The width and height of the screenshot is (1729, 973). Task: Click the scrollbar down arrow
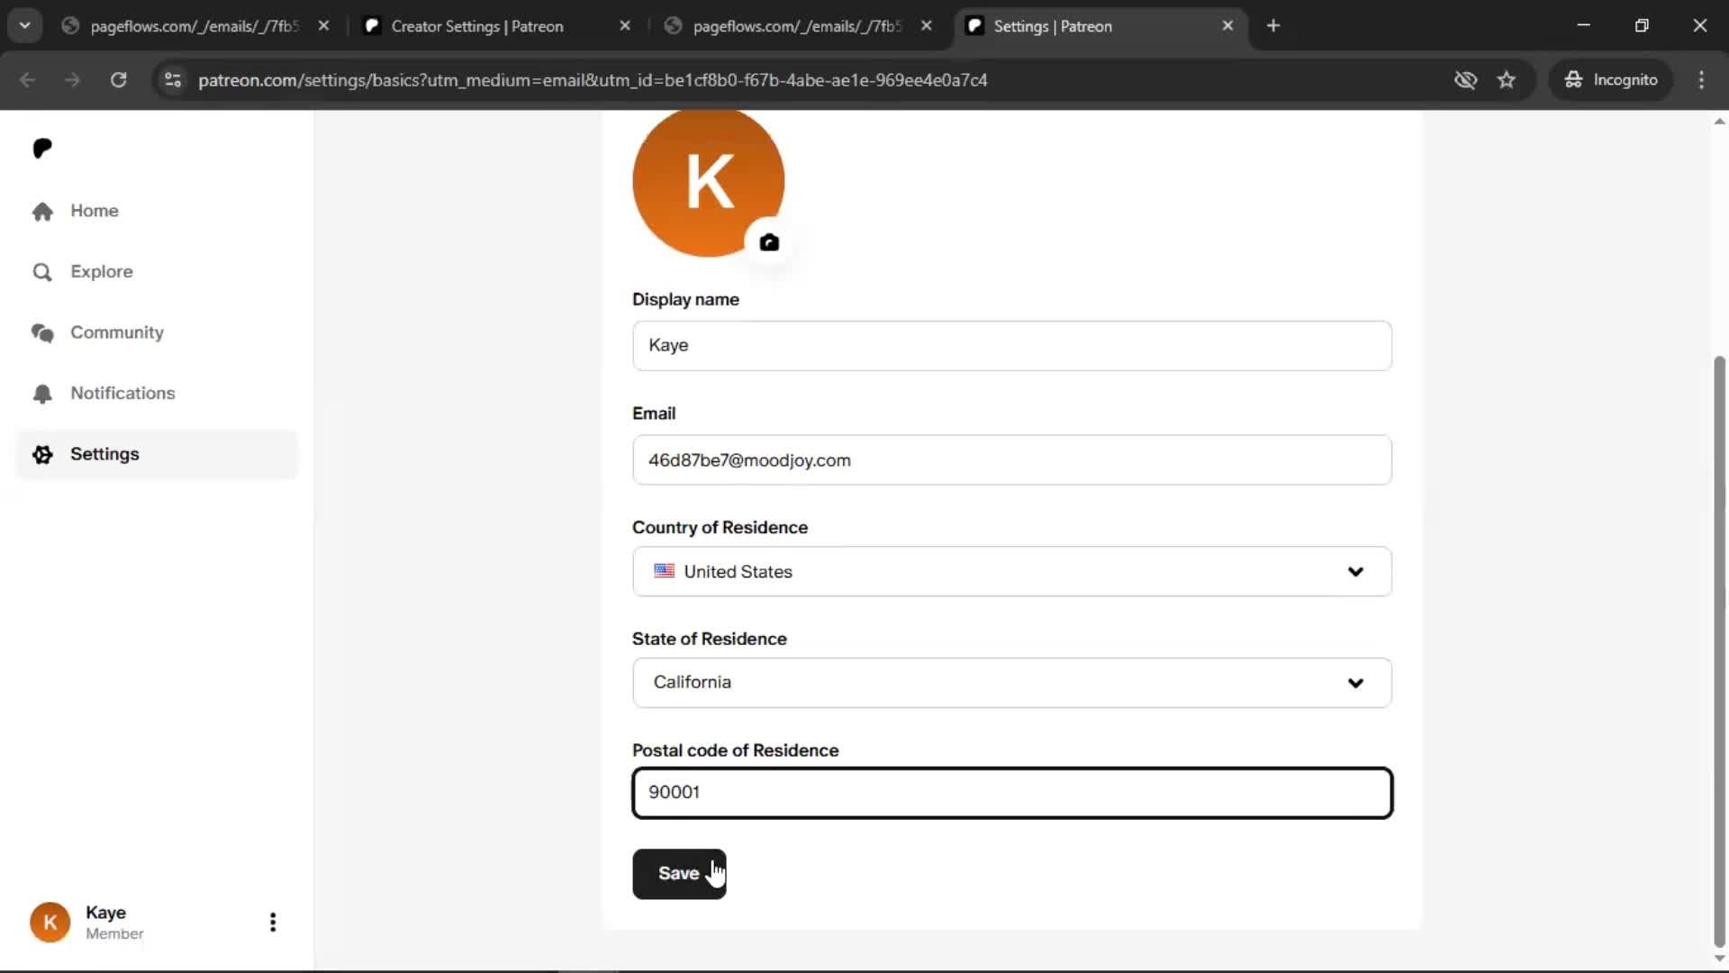(1719, 959)
